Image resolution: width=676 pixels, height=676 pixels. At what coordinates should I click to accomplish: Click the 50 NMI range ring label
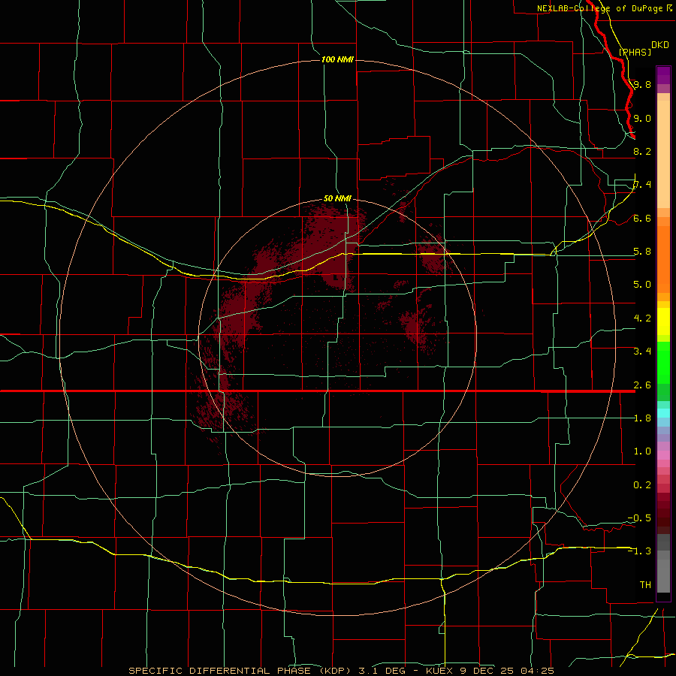click(x=337, y=199)
